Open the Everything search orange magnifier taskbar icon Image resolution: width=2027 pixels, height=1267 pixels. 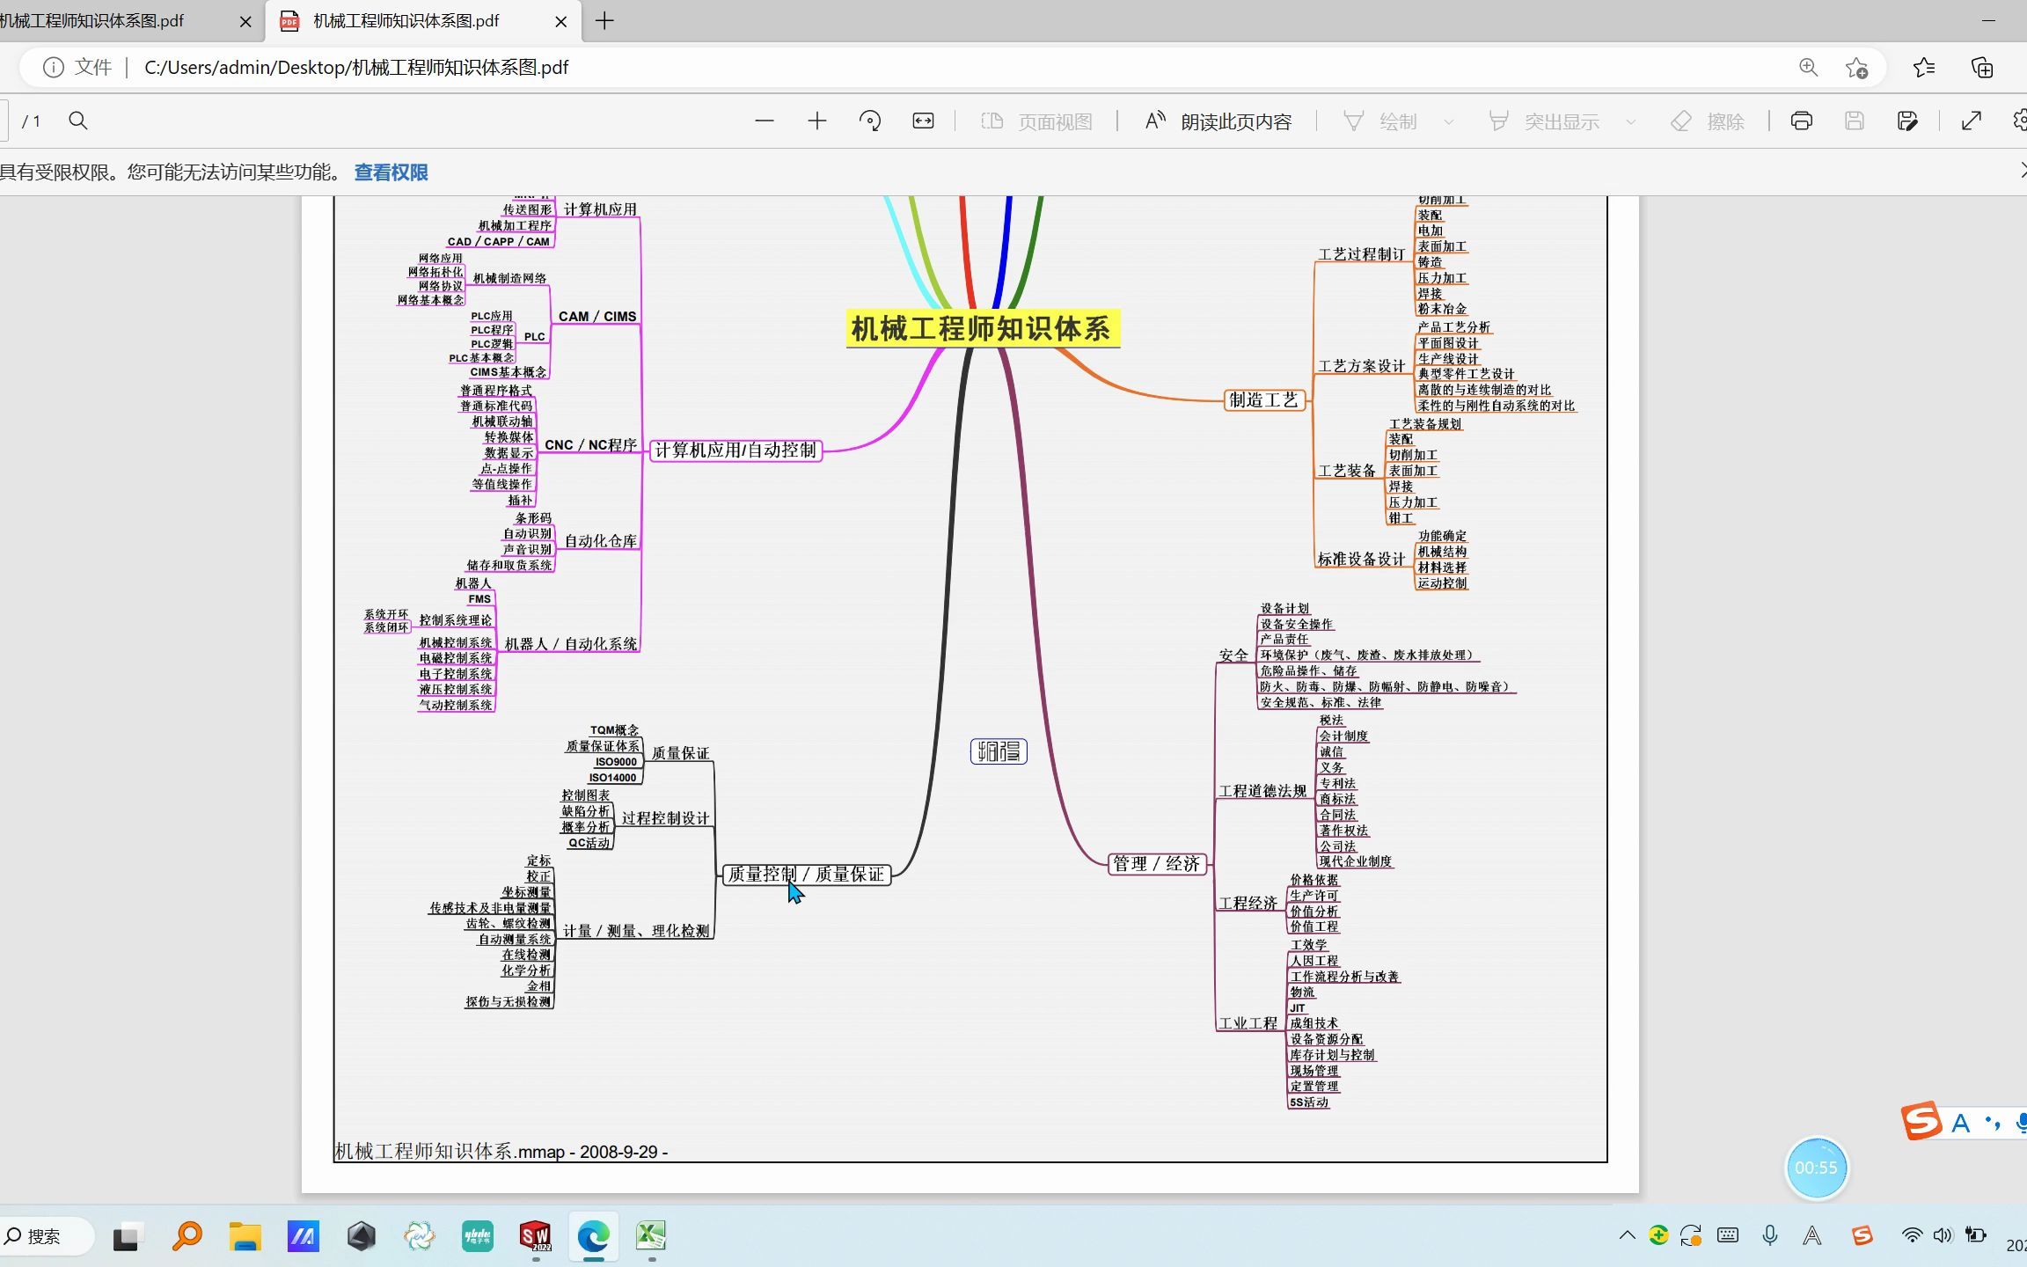pyautogui.click(x=187, y=1236)
